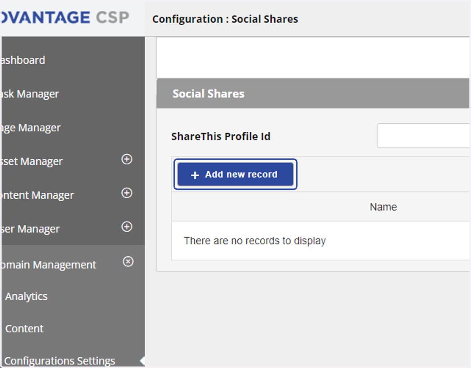
Task: Focus the ShareThis Profile Id field
Action: point(423,136)
